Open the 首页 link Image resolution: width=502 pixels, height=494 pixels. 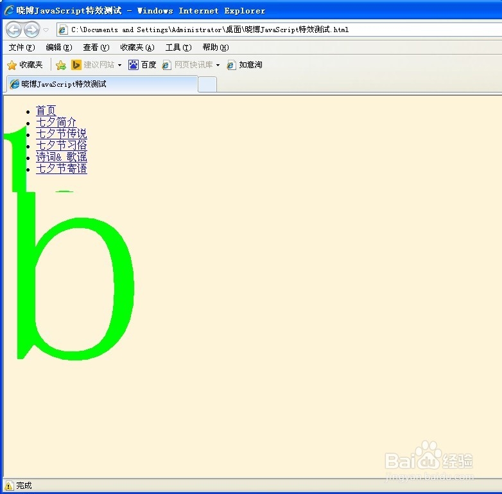click(x=46, y=111)
